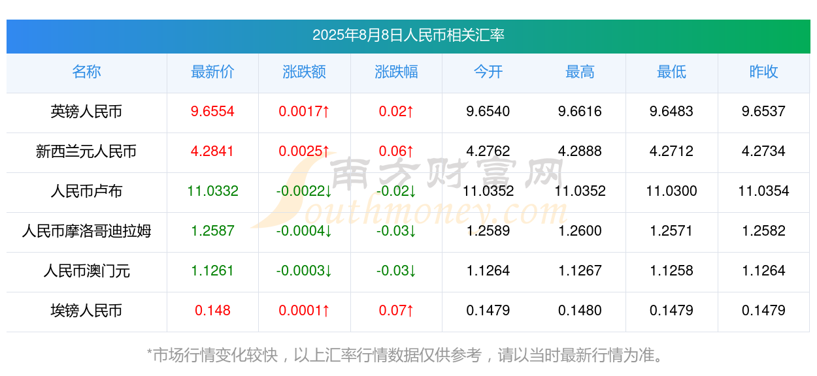Click 埃镑人民币 previous close 0.1479

pyautogui.click(x=763, y=311)
